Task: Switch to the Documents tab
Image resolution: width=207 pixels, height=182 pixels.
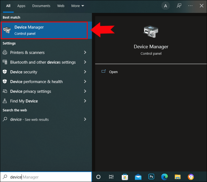Action: coord(41,6)
